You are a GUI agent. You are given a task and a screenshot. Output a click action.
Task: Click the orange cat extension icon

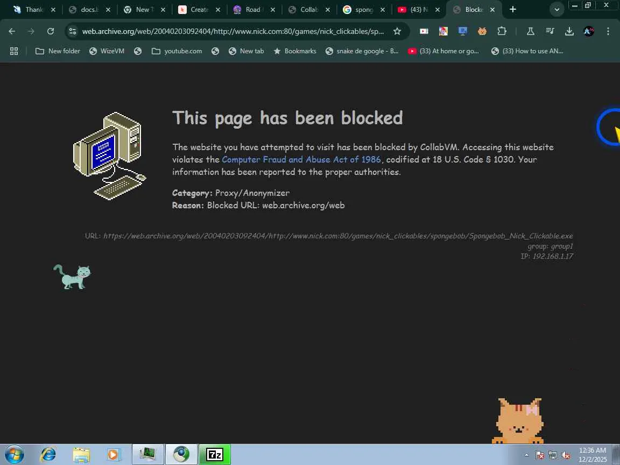pyautogui.click(x=482, y=31)
